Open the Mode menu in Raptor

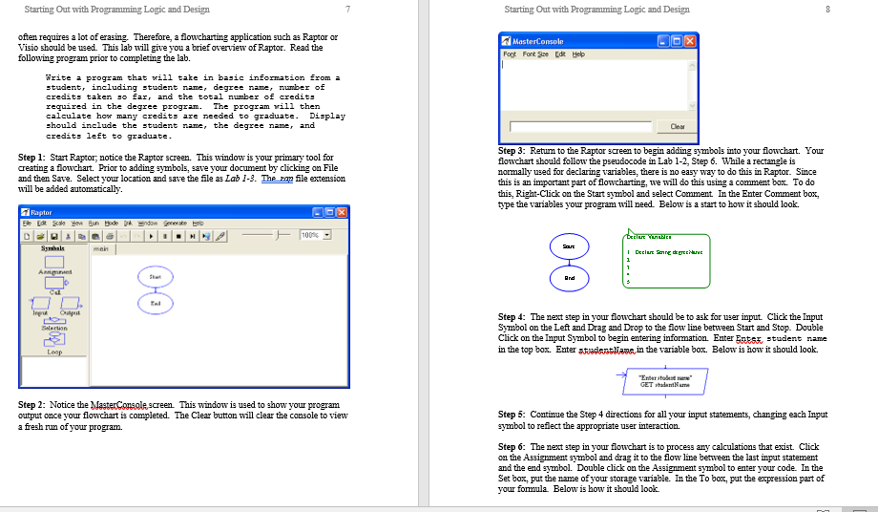[111, 223]
